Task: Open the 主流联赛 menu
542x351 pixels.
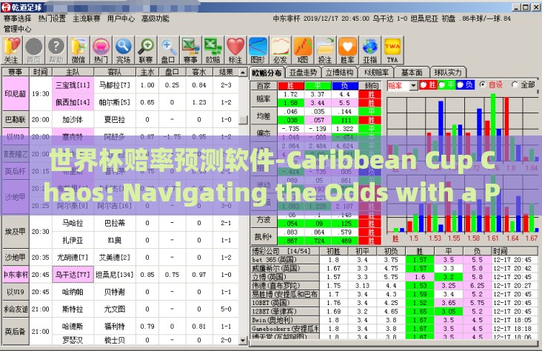Action: click(x=87, y=19)
